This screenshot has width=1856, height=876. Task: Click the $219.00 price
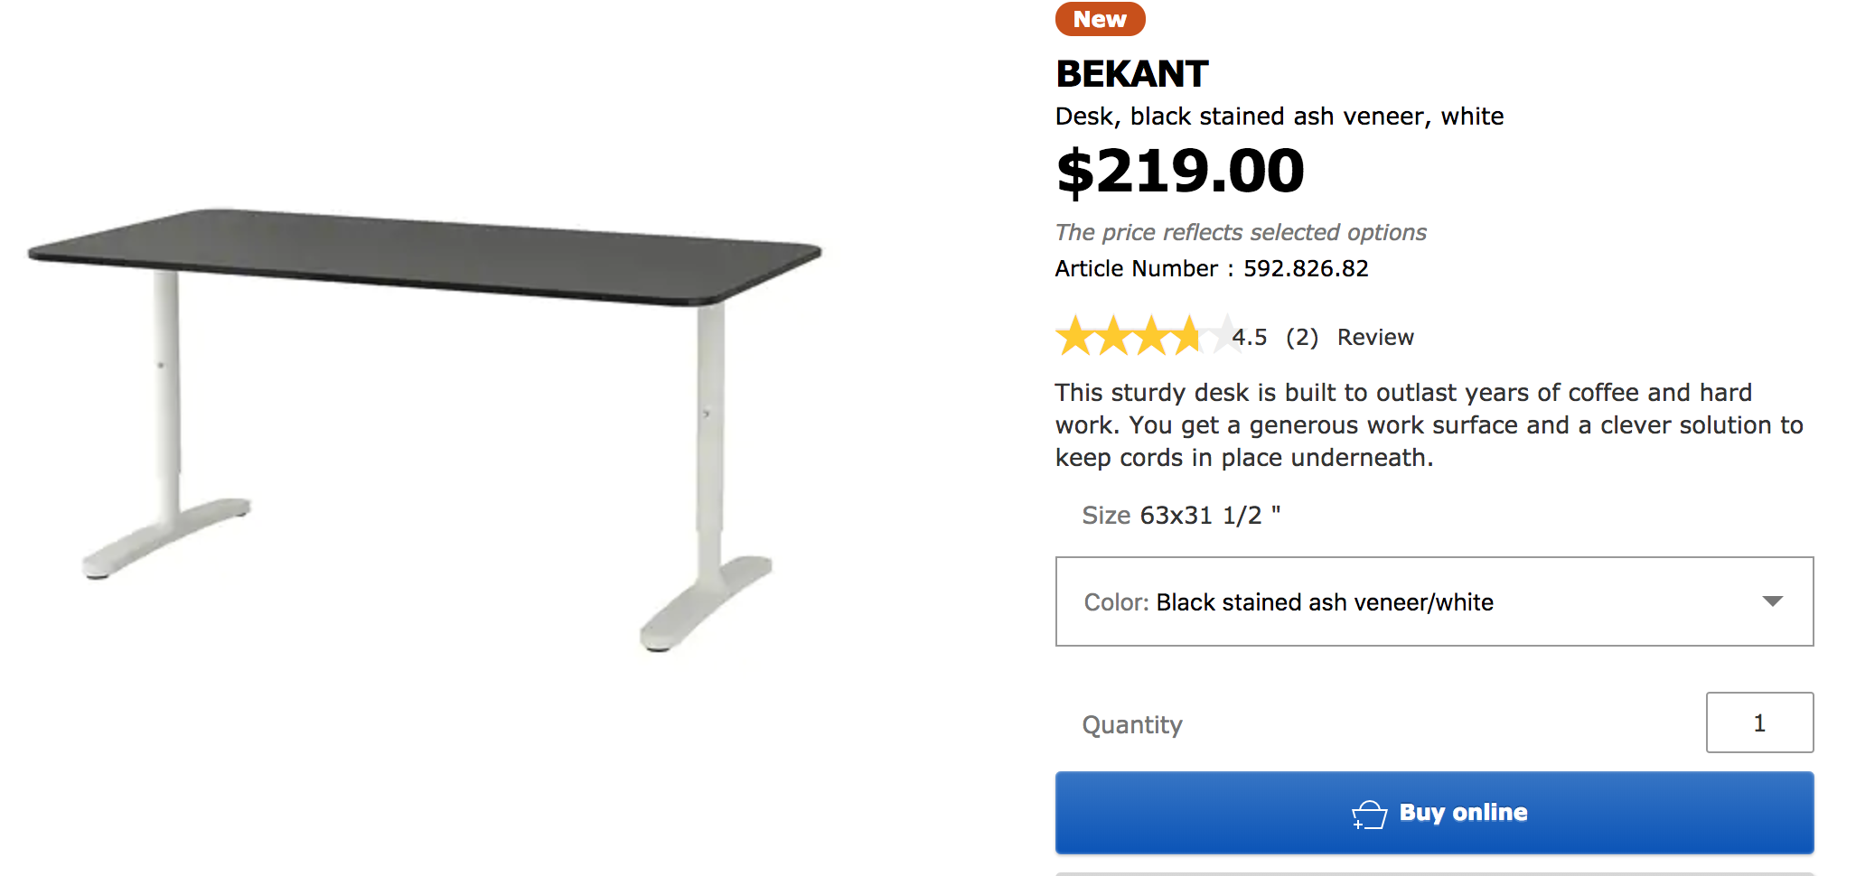click(x=1180, y=172)
